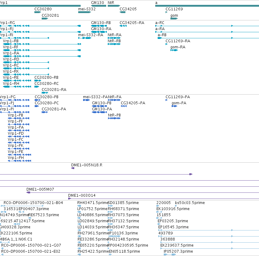This screenshot has width=259, height=256.
Task: Select the Vrp1-RE transcript label
Action: pyautogui.click(x=11, y=78)
